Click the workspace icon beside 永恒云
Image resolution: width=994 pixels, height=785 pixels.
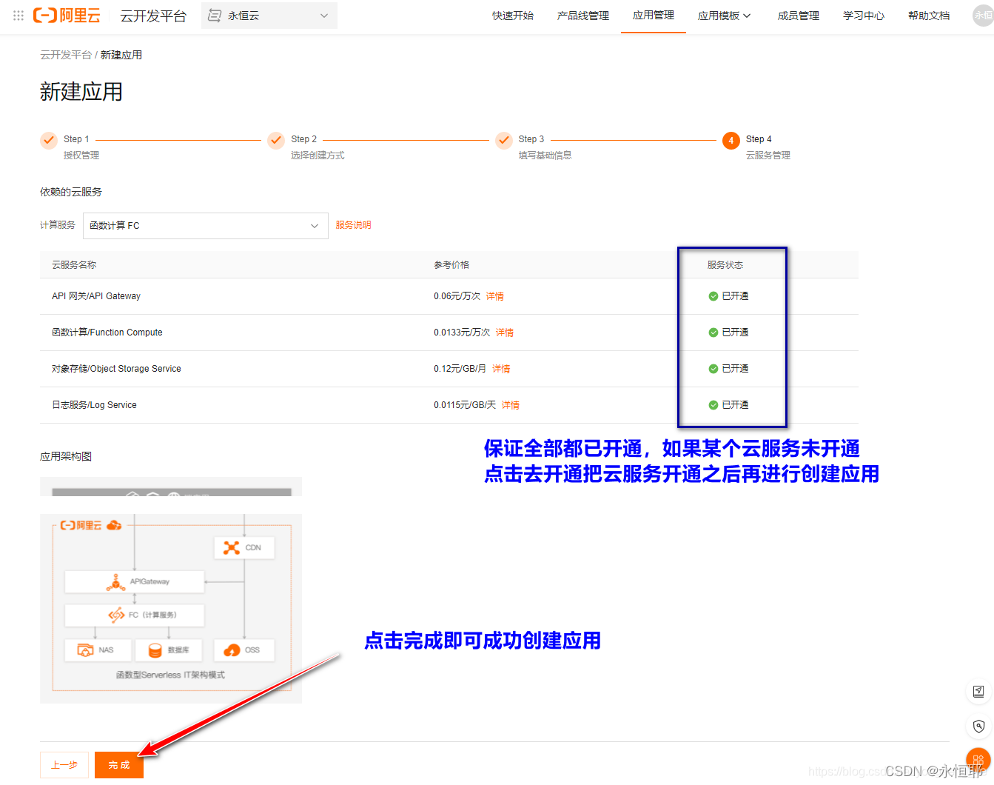pos(215,16)
